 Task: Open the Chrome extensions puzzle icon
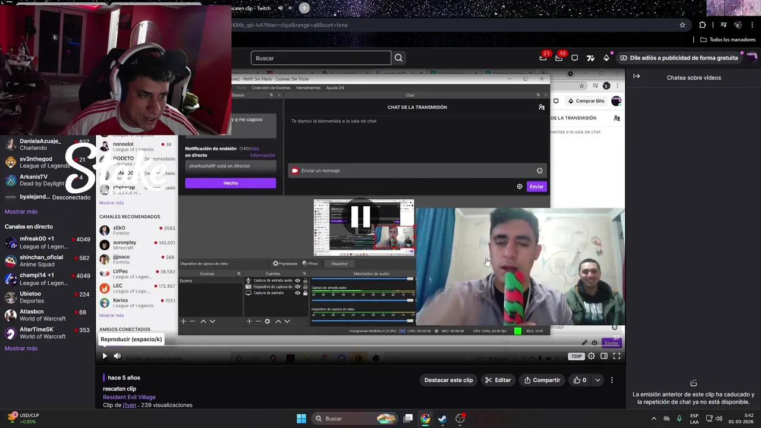point(702,25)
